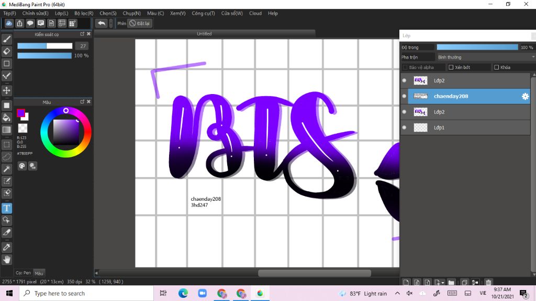Open the Tệp(F) menu
Viewport: 536px width, 301px height.
tap(9, 13)
